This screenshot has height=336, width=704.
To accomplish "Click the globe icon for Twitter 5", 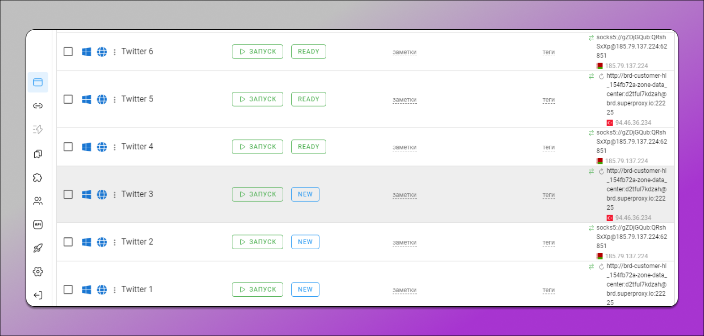I will tap(102, 99).
